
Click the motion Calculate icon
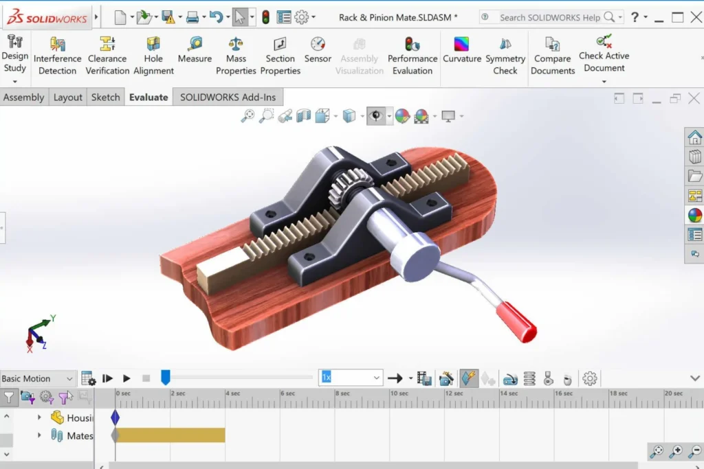(x=89, y=379)
